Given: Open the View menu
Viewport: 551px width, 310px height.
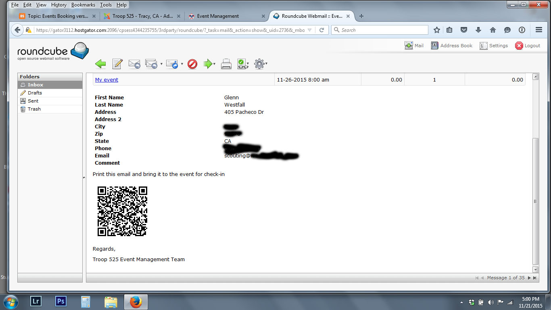Looking at the screenshot, I should pos(41,5).
